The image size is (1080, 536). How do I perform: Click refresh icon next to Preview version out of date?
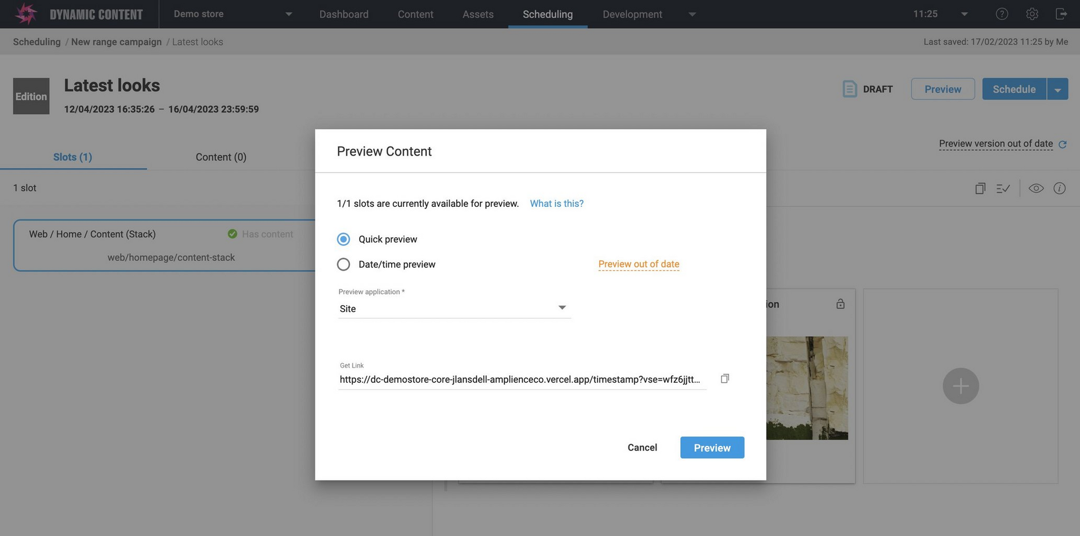[x=1063, y=144]
